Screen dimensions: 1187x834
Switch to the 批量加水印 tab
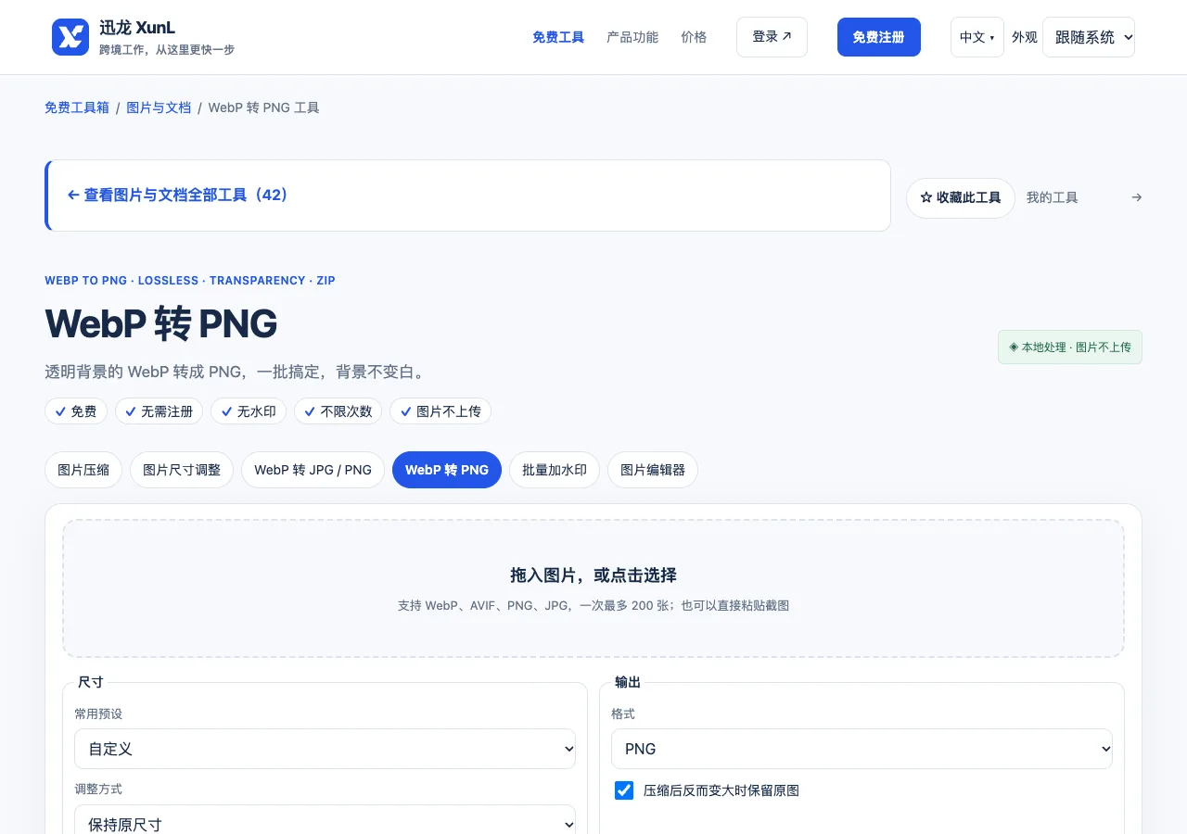(x=555, y=470)
